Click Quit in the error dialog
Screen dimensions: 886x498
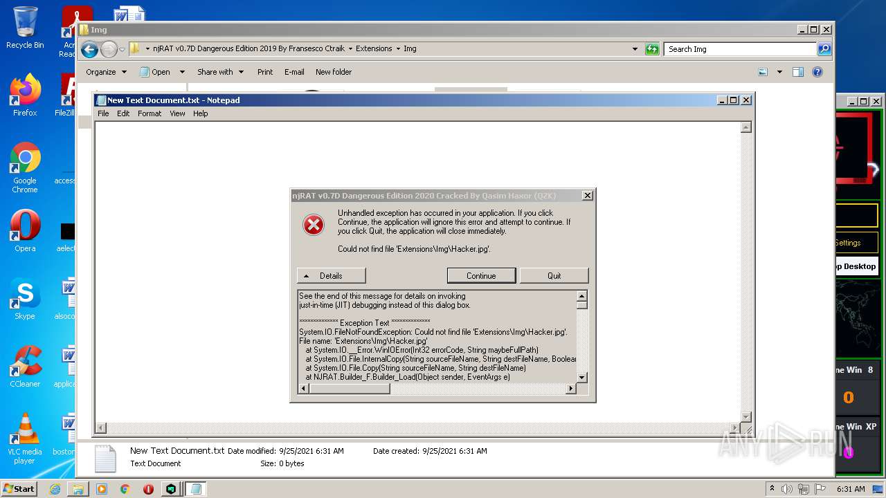[554, 275]
